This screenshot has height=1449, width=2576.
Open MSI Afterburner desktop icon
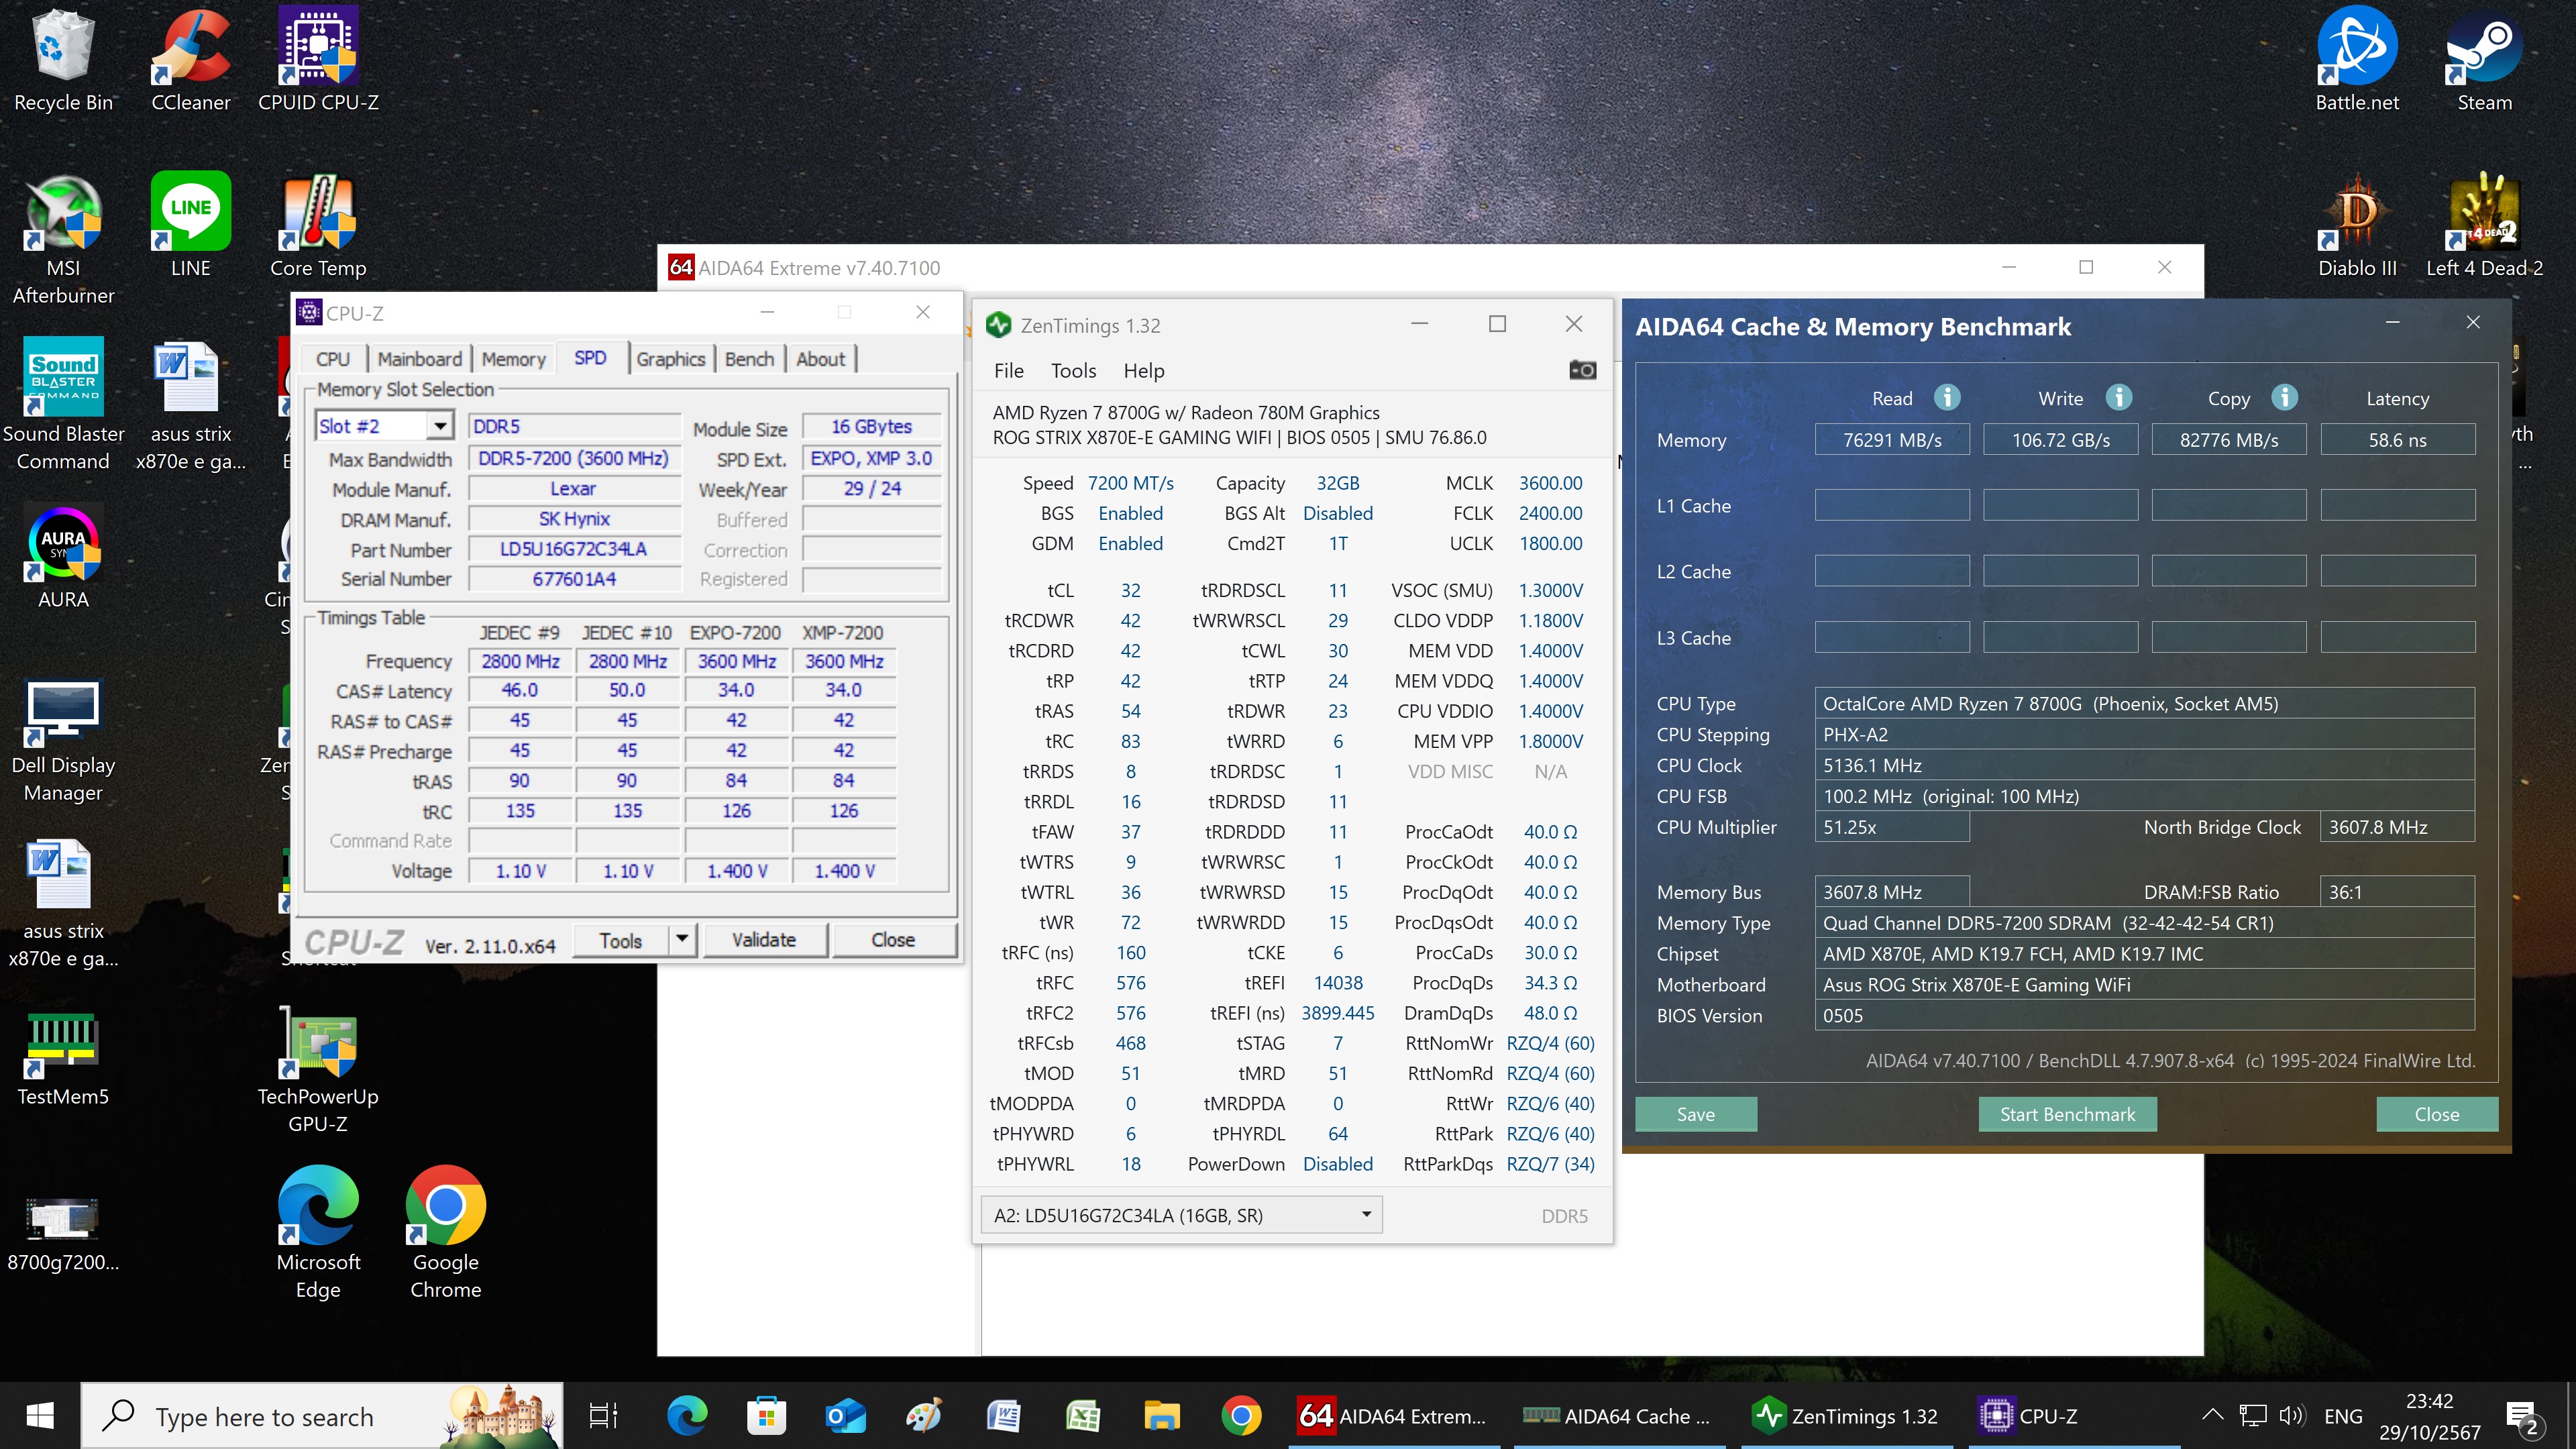[63, 240]
